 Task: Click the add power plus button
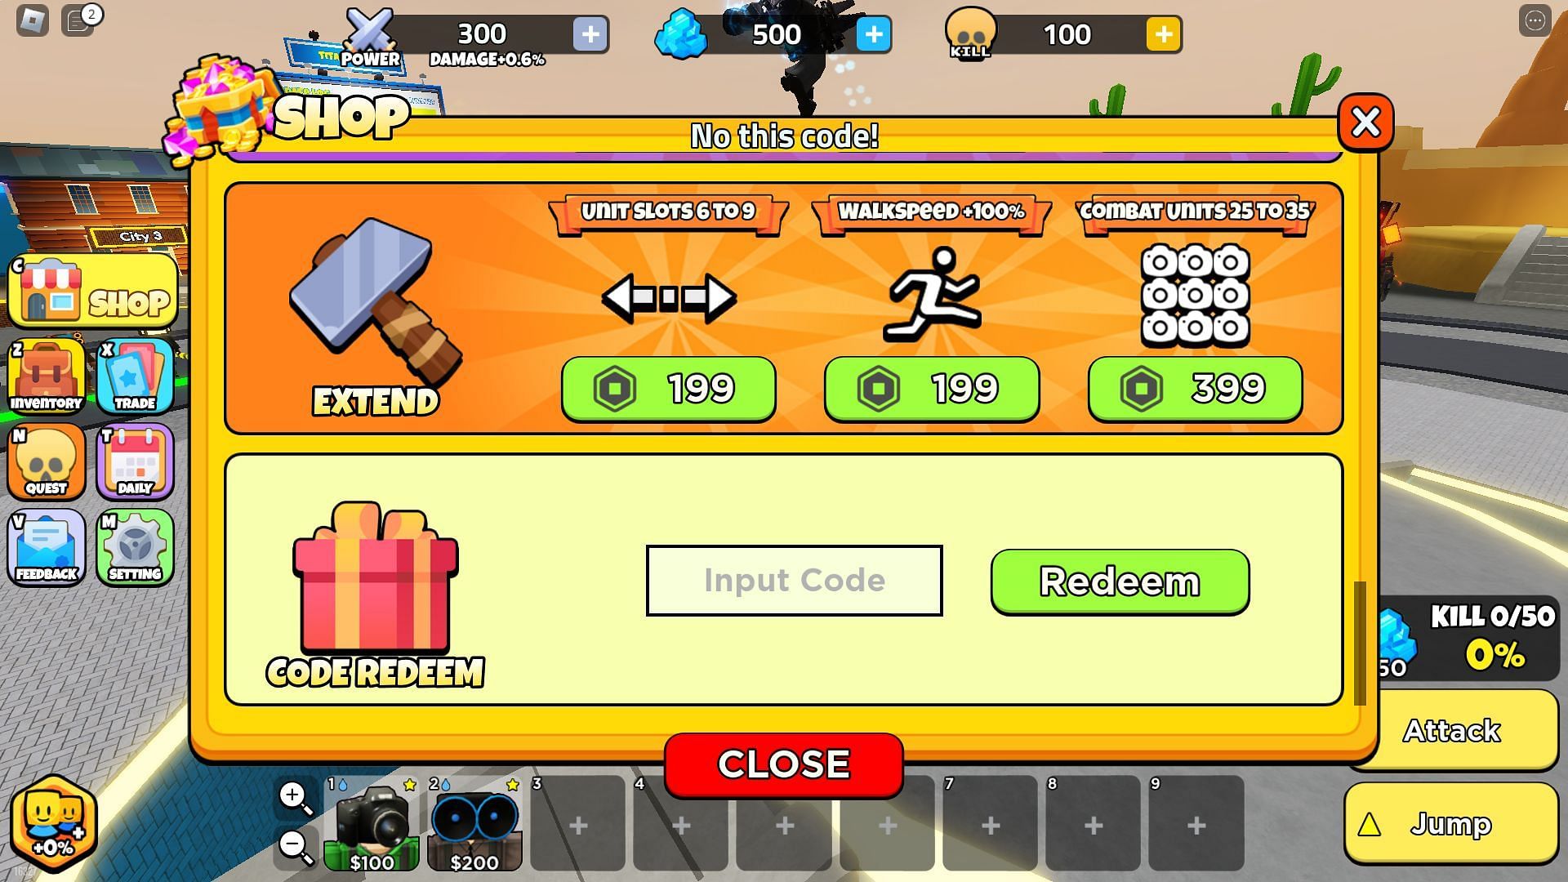tap(590, 33)
